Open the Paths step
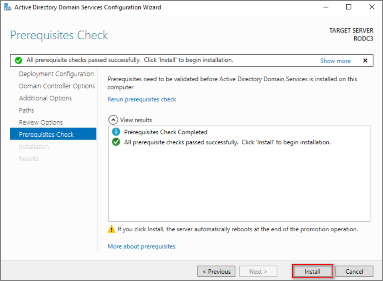The width and height of the screenshot is (383, 281). (x=26, y=110)
